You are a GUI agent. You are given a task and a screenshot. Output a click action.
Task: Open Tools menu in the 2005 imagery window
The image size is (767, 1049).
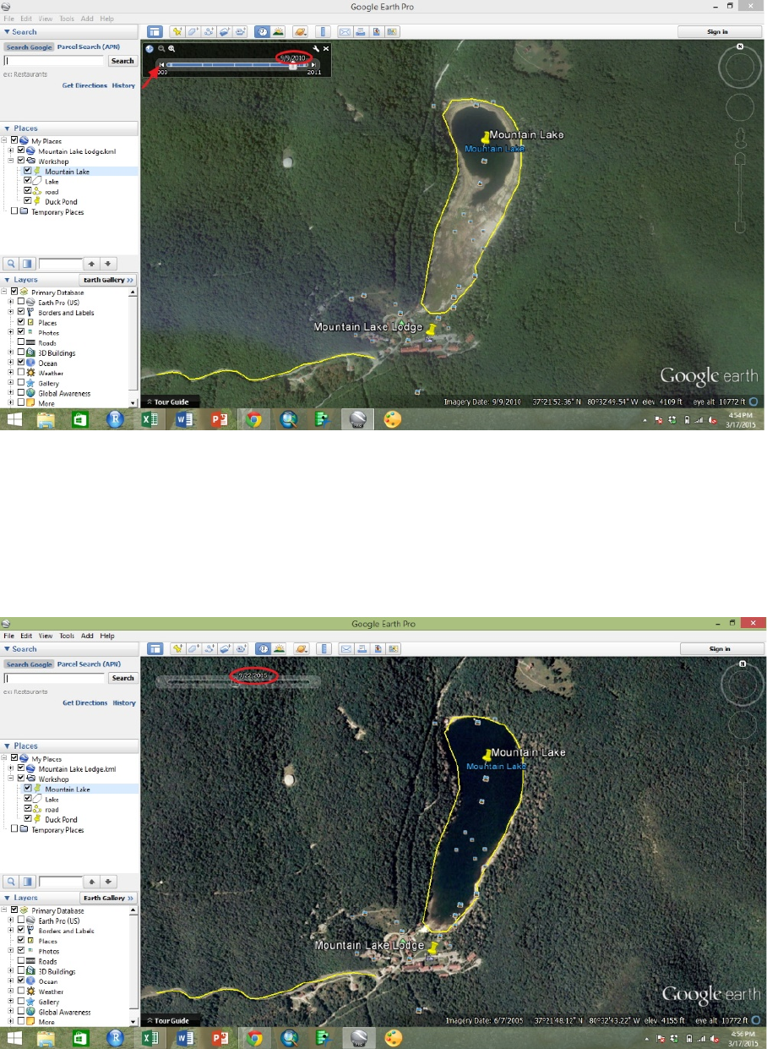pyautogui.click(x=67, y=636)
